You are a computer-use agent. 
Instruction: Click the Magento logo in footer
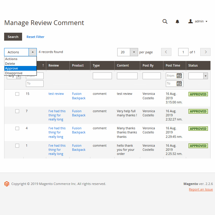(x=7, y=184)
